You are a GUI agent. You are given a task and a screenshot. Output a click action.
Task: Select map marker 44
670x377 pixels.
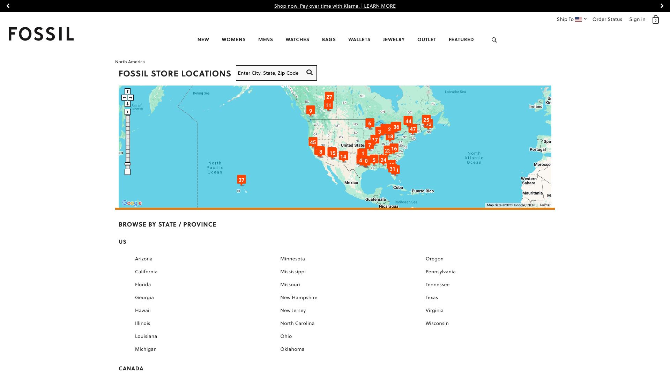408,121
